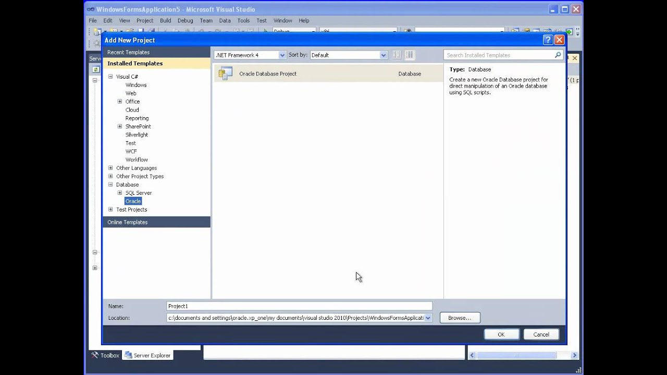Click the Visual Studio infinity logo in title bar
The height and width of the screenshot is (375, 667).
[91, 9]
